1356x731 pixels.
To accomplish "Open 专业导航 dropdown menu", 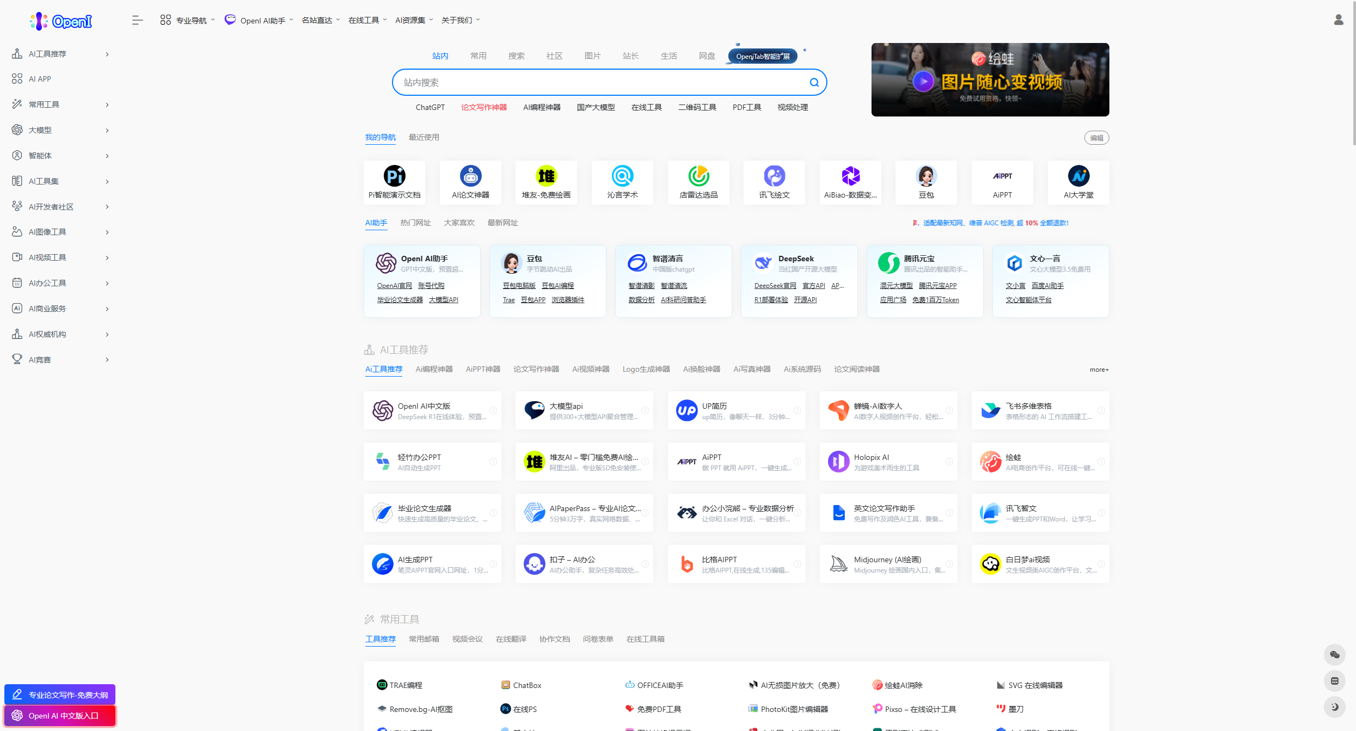I will tap(187, 20).
